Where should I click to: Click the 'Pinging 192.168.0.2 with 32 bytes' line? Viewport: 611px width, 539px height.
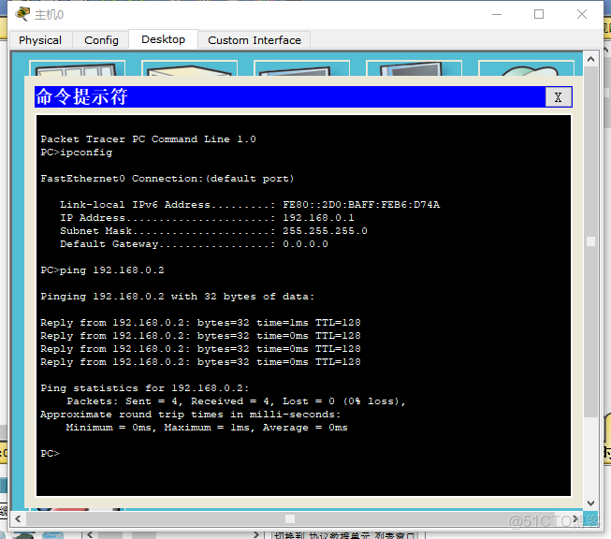[x=177, y=297]
